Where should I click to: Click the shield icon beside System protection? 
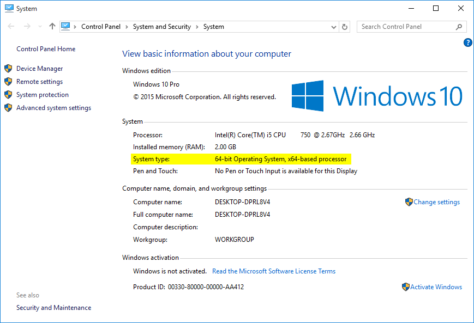(x=8, y=94)
